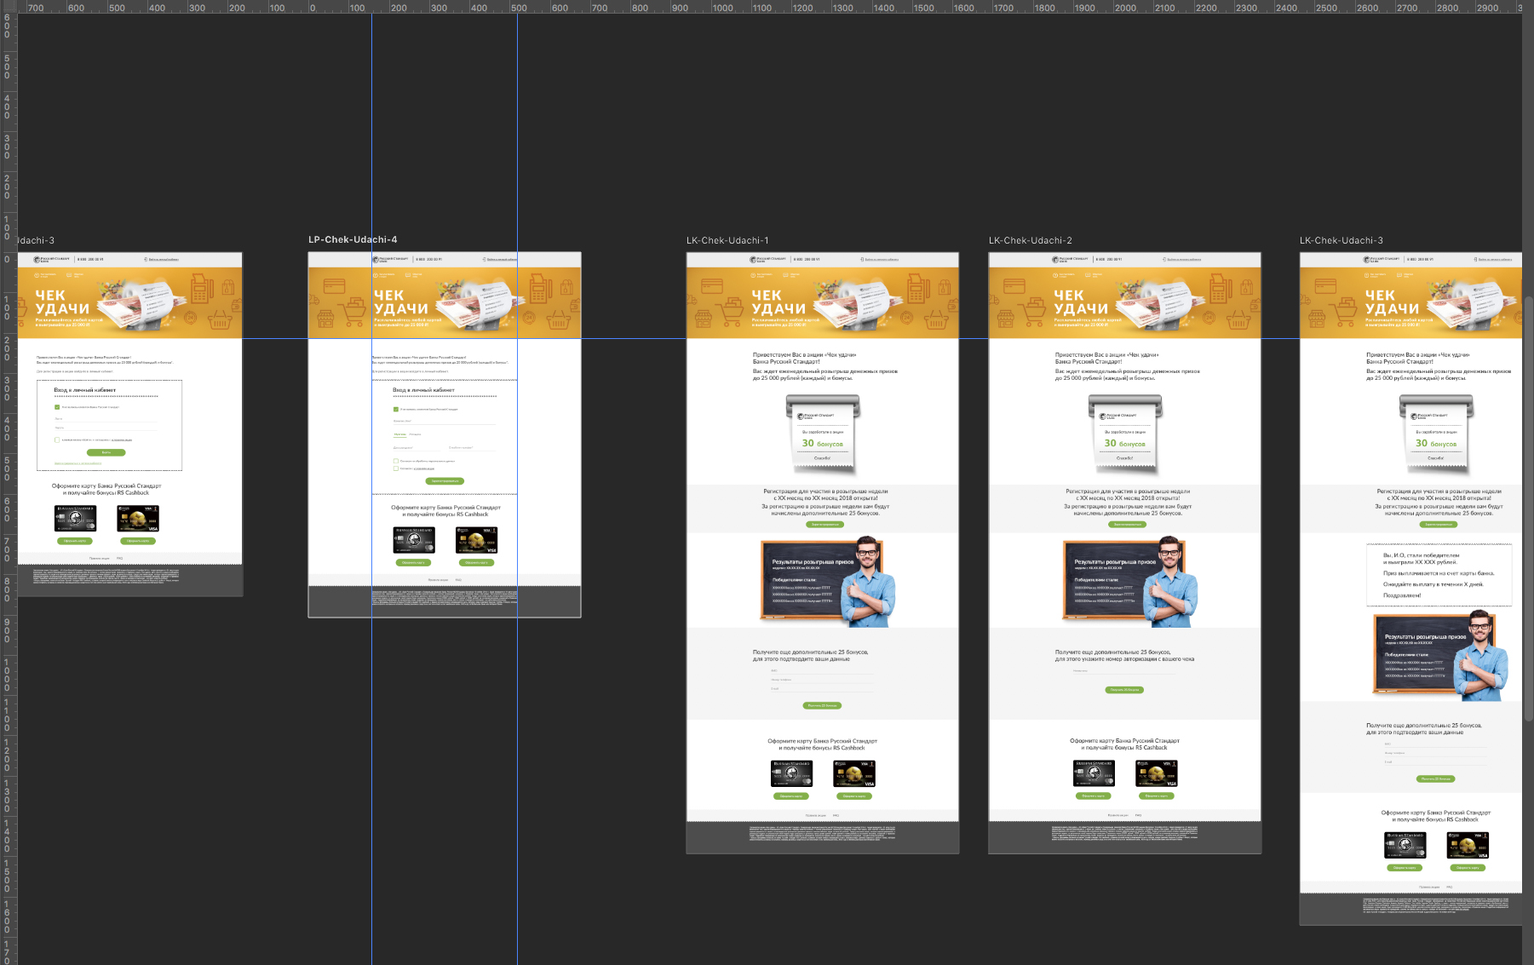
Task: Click green login button in leftmost artboard
Action: point(106,452)
